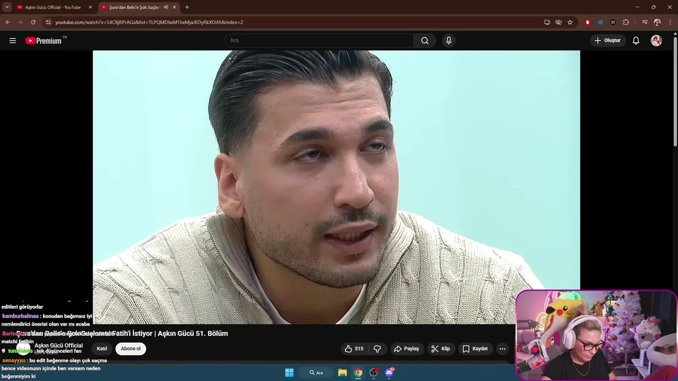
Task: Go back in browser history
Action: (7, 22)
